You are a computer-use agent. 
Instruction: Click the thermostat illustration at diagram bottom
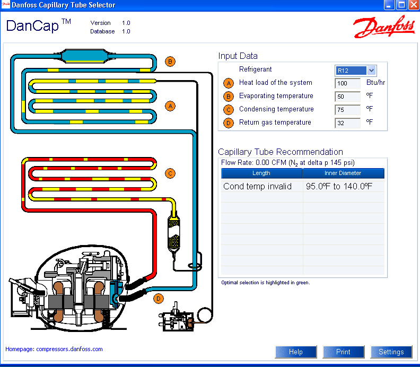(x=176, y=318)
